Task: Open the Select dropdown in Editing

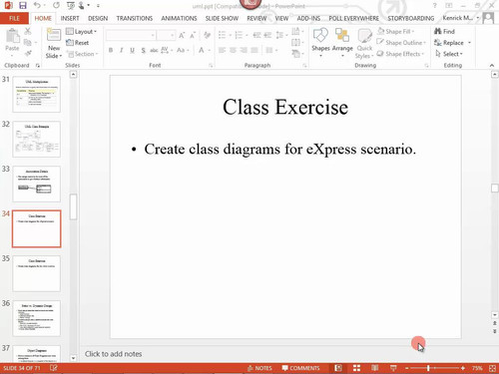Action: pyautogui.click(x=449, y=54)
